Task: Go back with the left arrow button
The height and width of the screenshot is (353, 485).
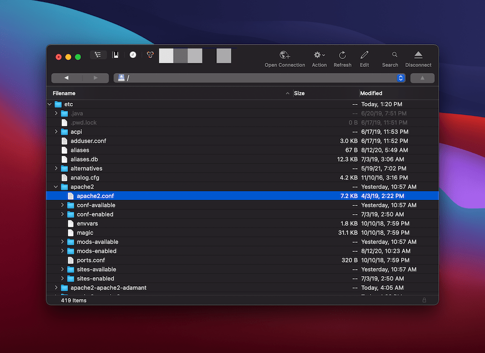Action: [66, 78]
